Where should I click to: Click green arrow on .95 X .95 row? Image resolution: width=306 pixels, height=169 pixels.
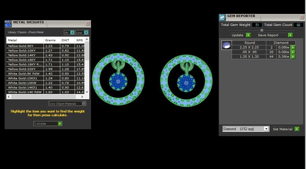(x=293, y=52)
